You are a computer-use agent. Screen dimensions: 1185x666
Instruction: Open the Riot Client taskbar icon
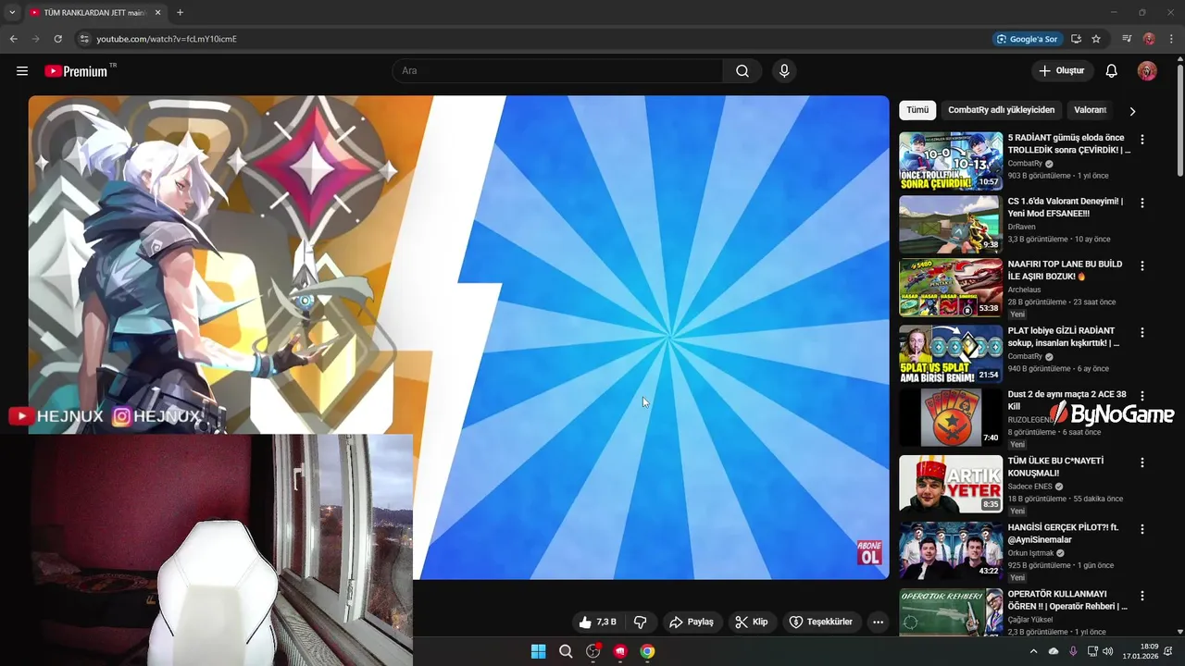(620, 651)
